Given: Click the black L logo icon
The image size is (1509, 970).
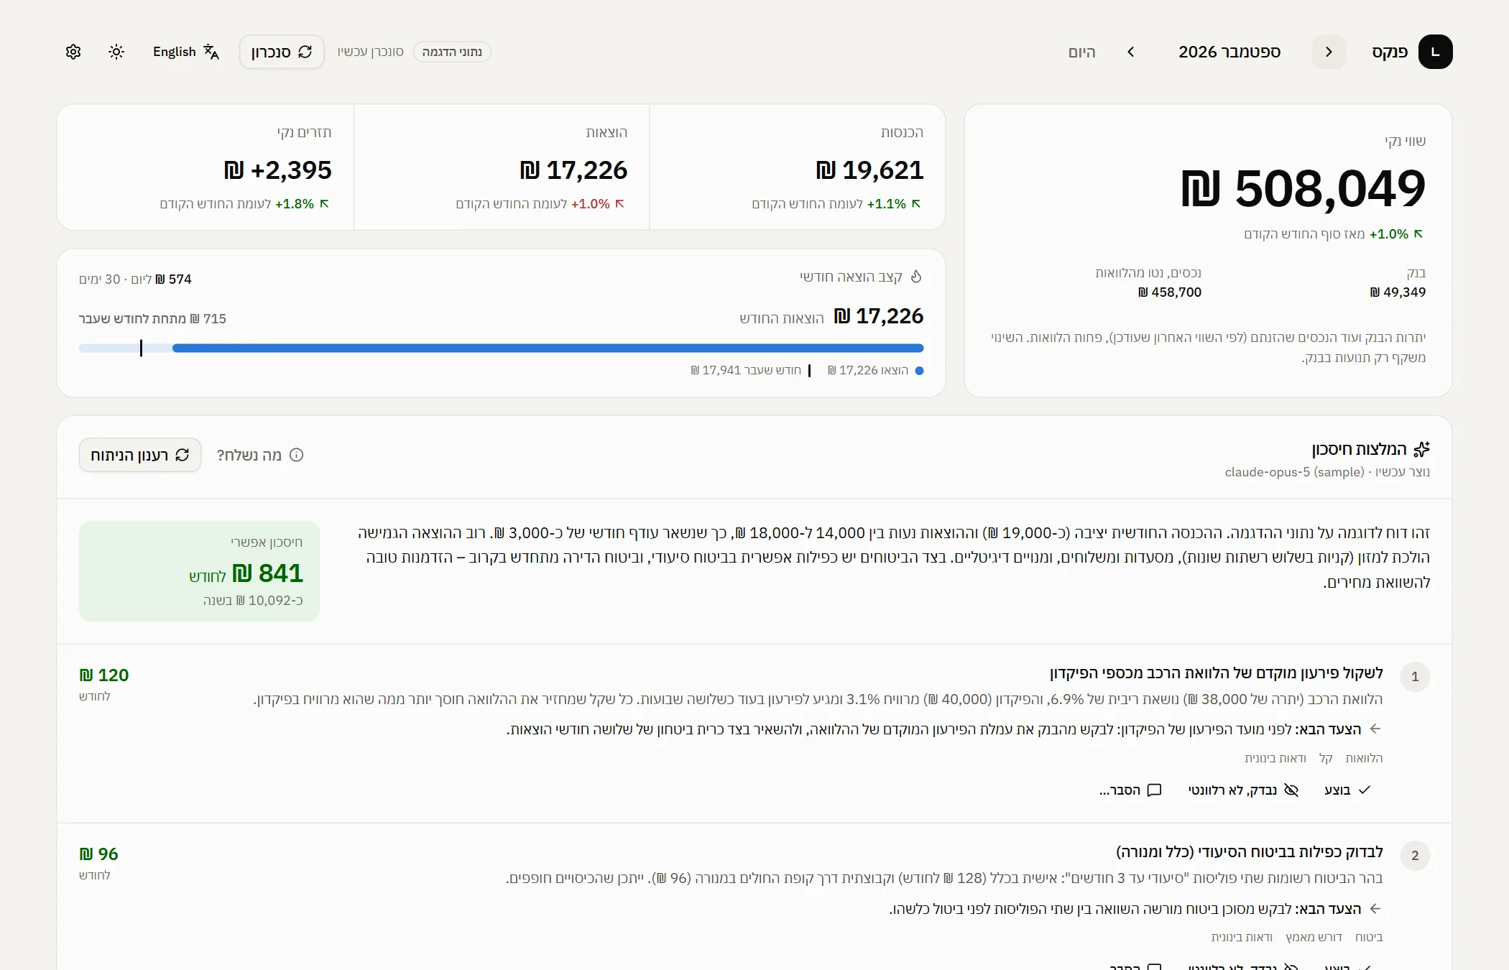Looking at the screenshot, I should point(1436,52).
